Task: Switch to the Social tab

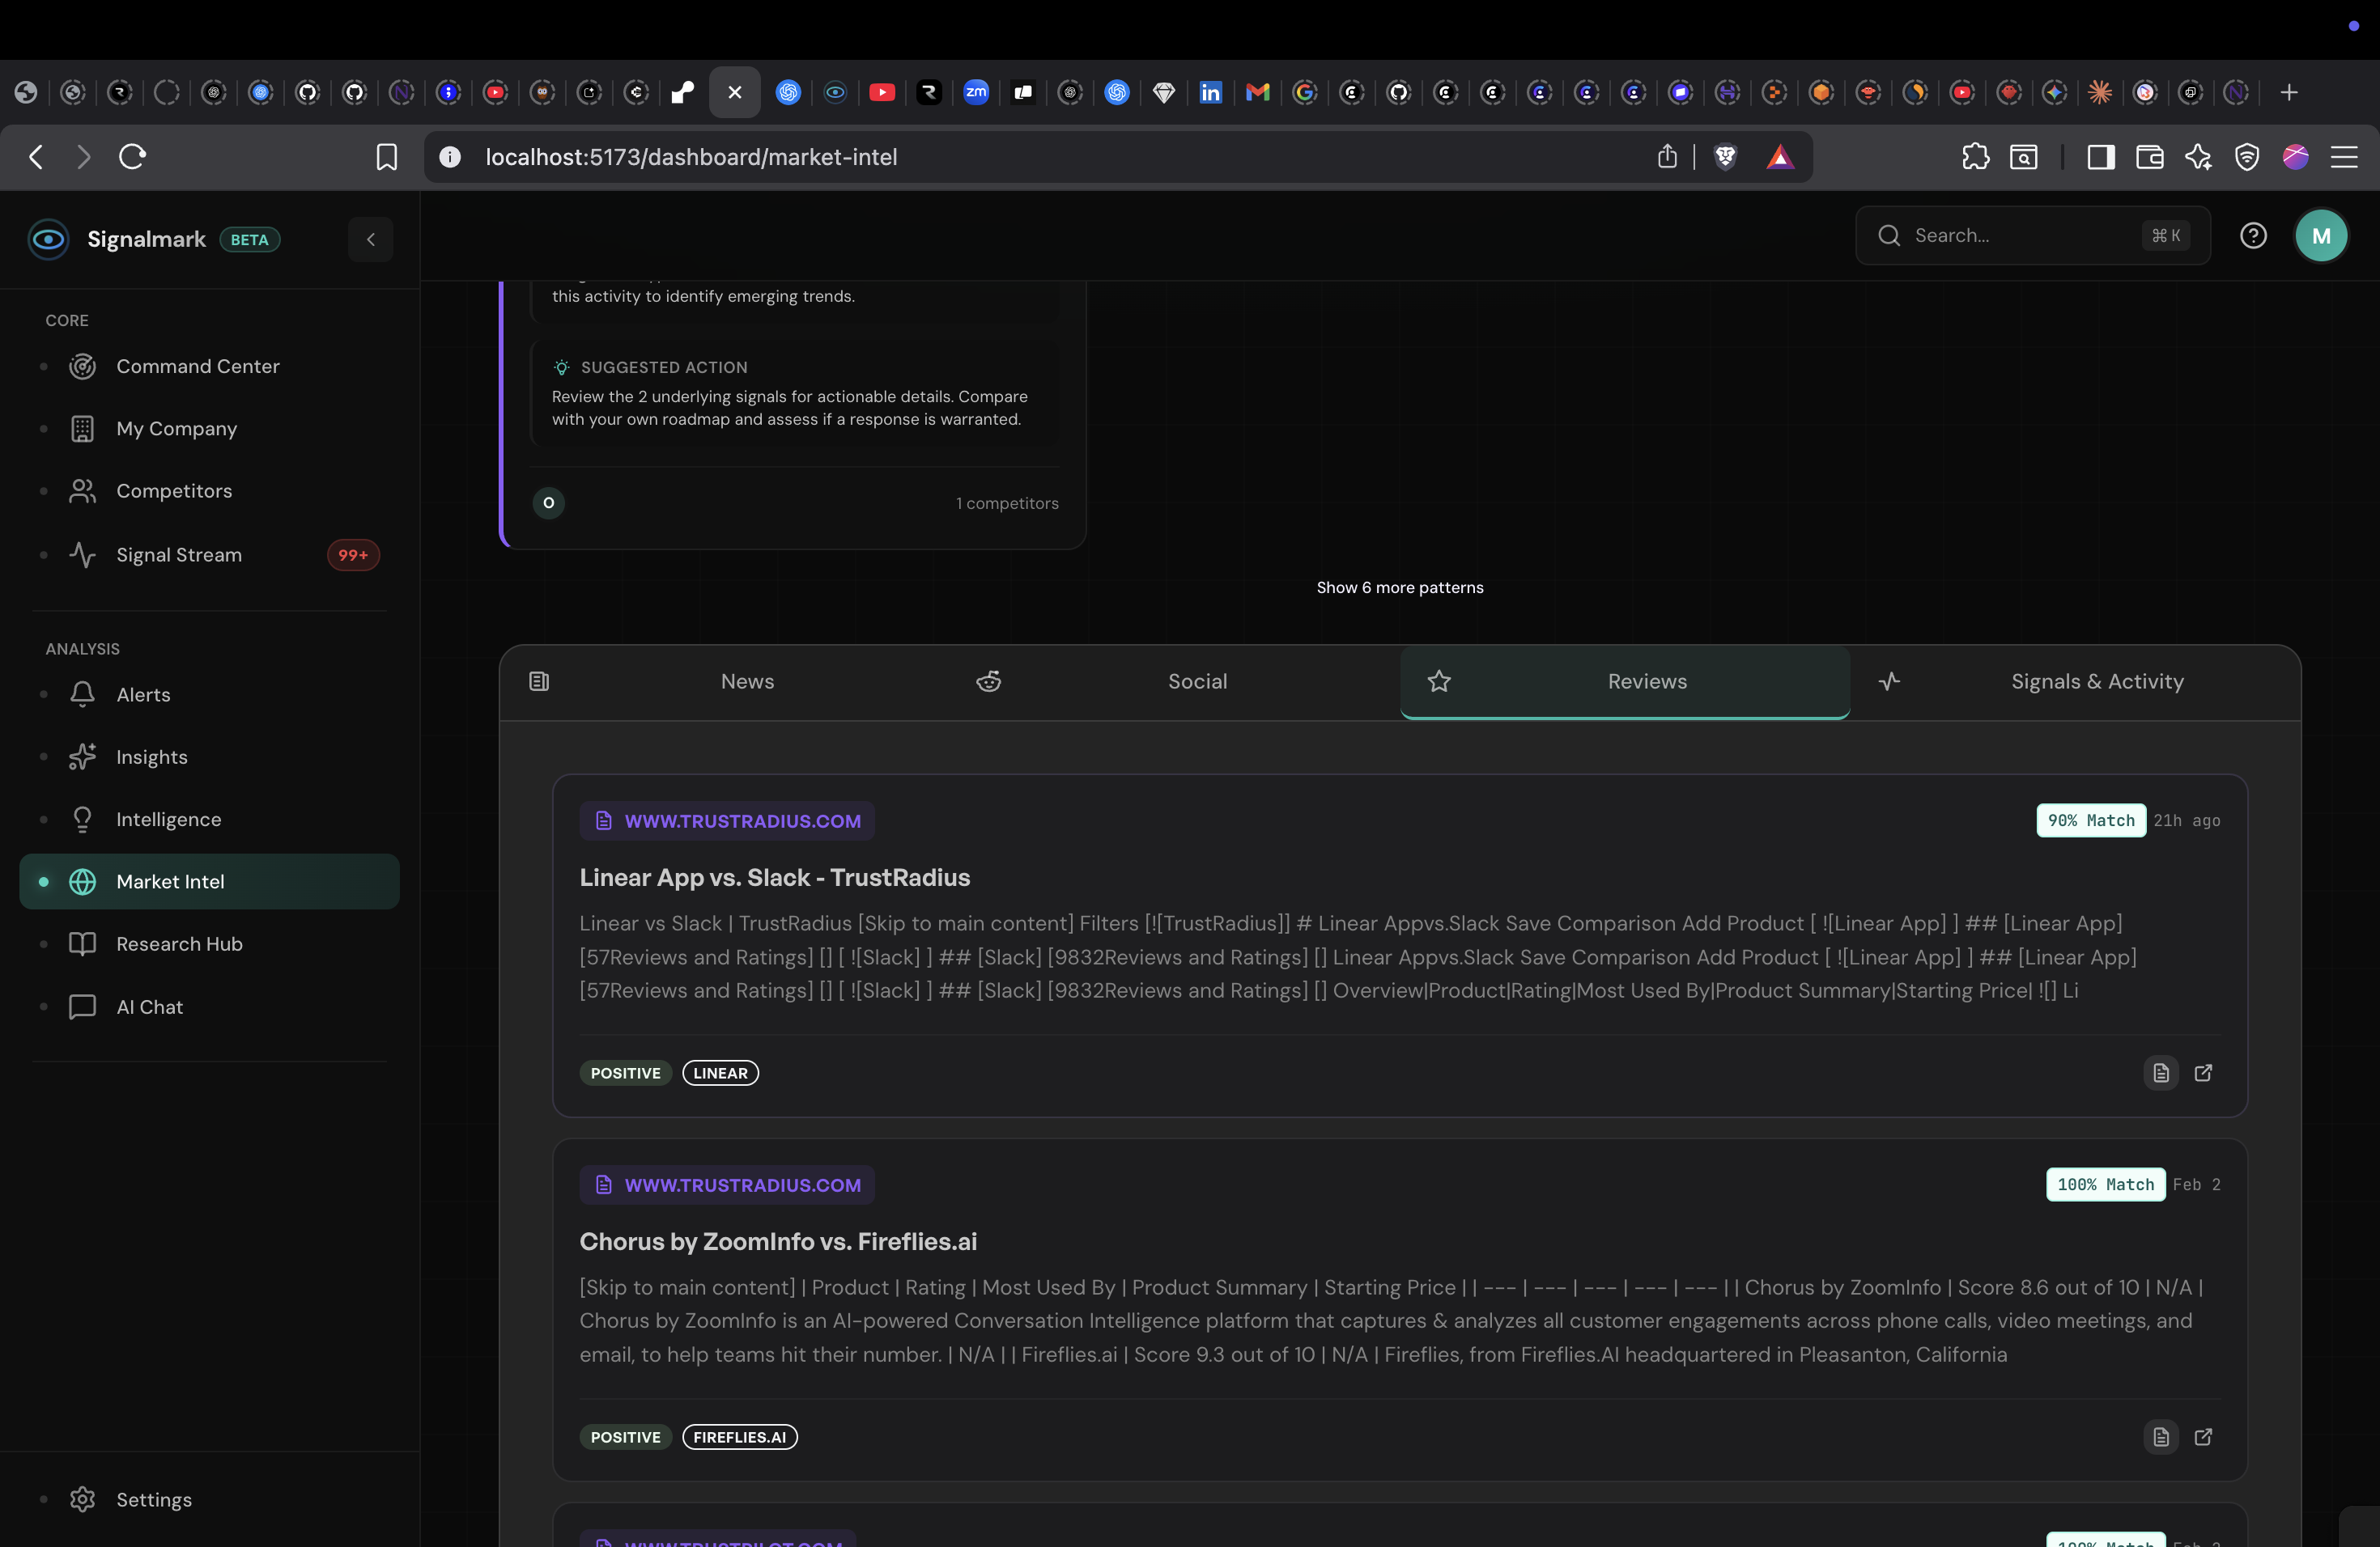Action: click(x=1197, y=681)
